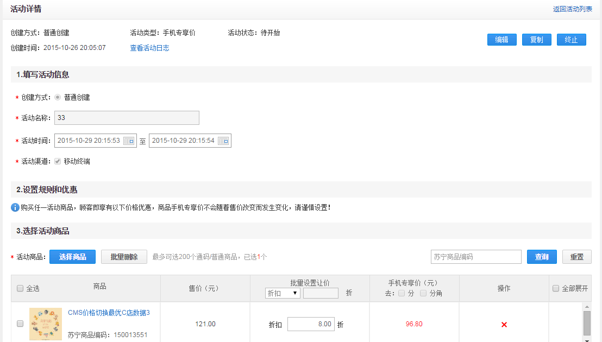Screen dimensions: 602x342
Task: Select the 普通创建 radio button
Action: coord(58,97)
